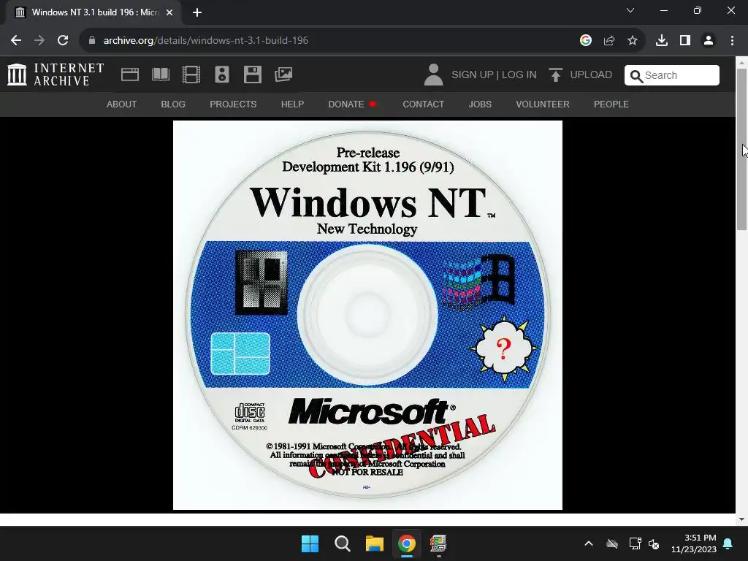The image size is (748, 561).
Task: Open the Software floppy disk icon
Action: [x=252, y=75]
